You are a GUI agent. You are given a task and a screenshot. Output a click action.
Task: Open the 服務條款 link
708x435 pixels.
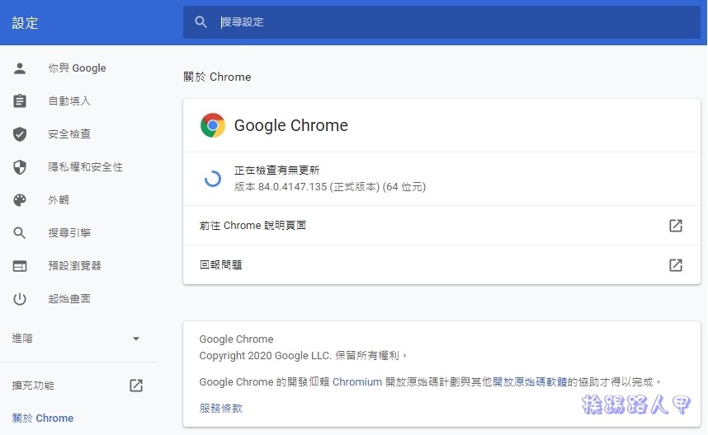point(221,409)
